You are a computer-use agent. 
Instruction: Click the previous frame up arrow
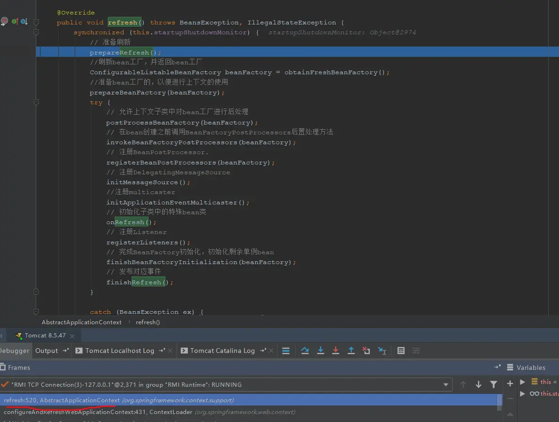click(x=463, y=384)
